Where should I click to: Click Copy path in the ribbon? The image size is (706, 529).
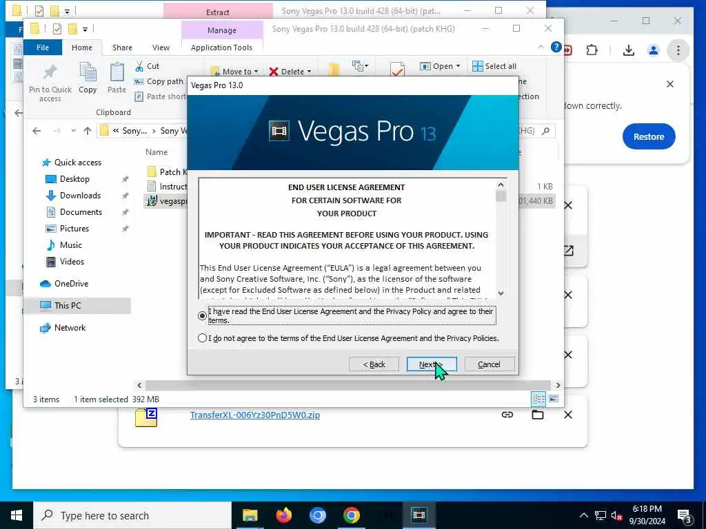[159, 81]
